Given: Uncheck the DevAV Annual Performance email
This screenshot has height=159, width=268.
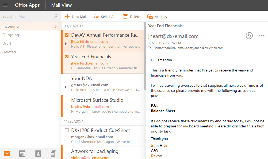Looking at the screenshot, I should pos(67,35).
